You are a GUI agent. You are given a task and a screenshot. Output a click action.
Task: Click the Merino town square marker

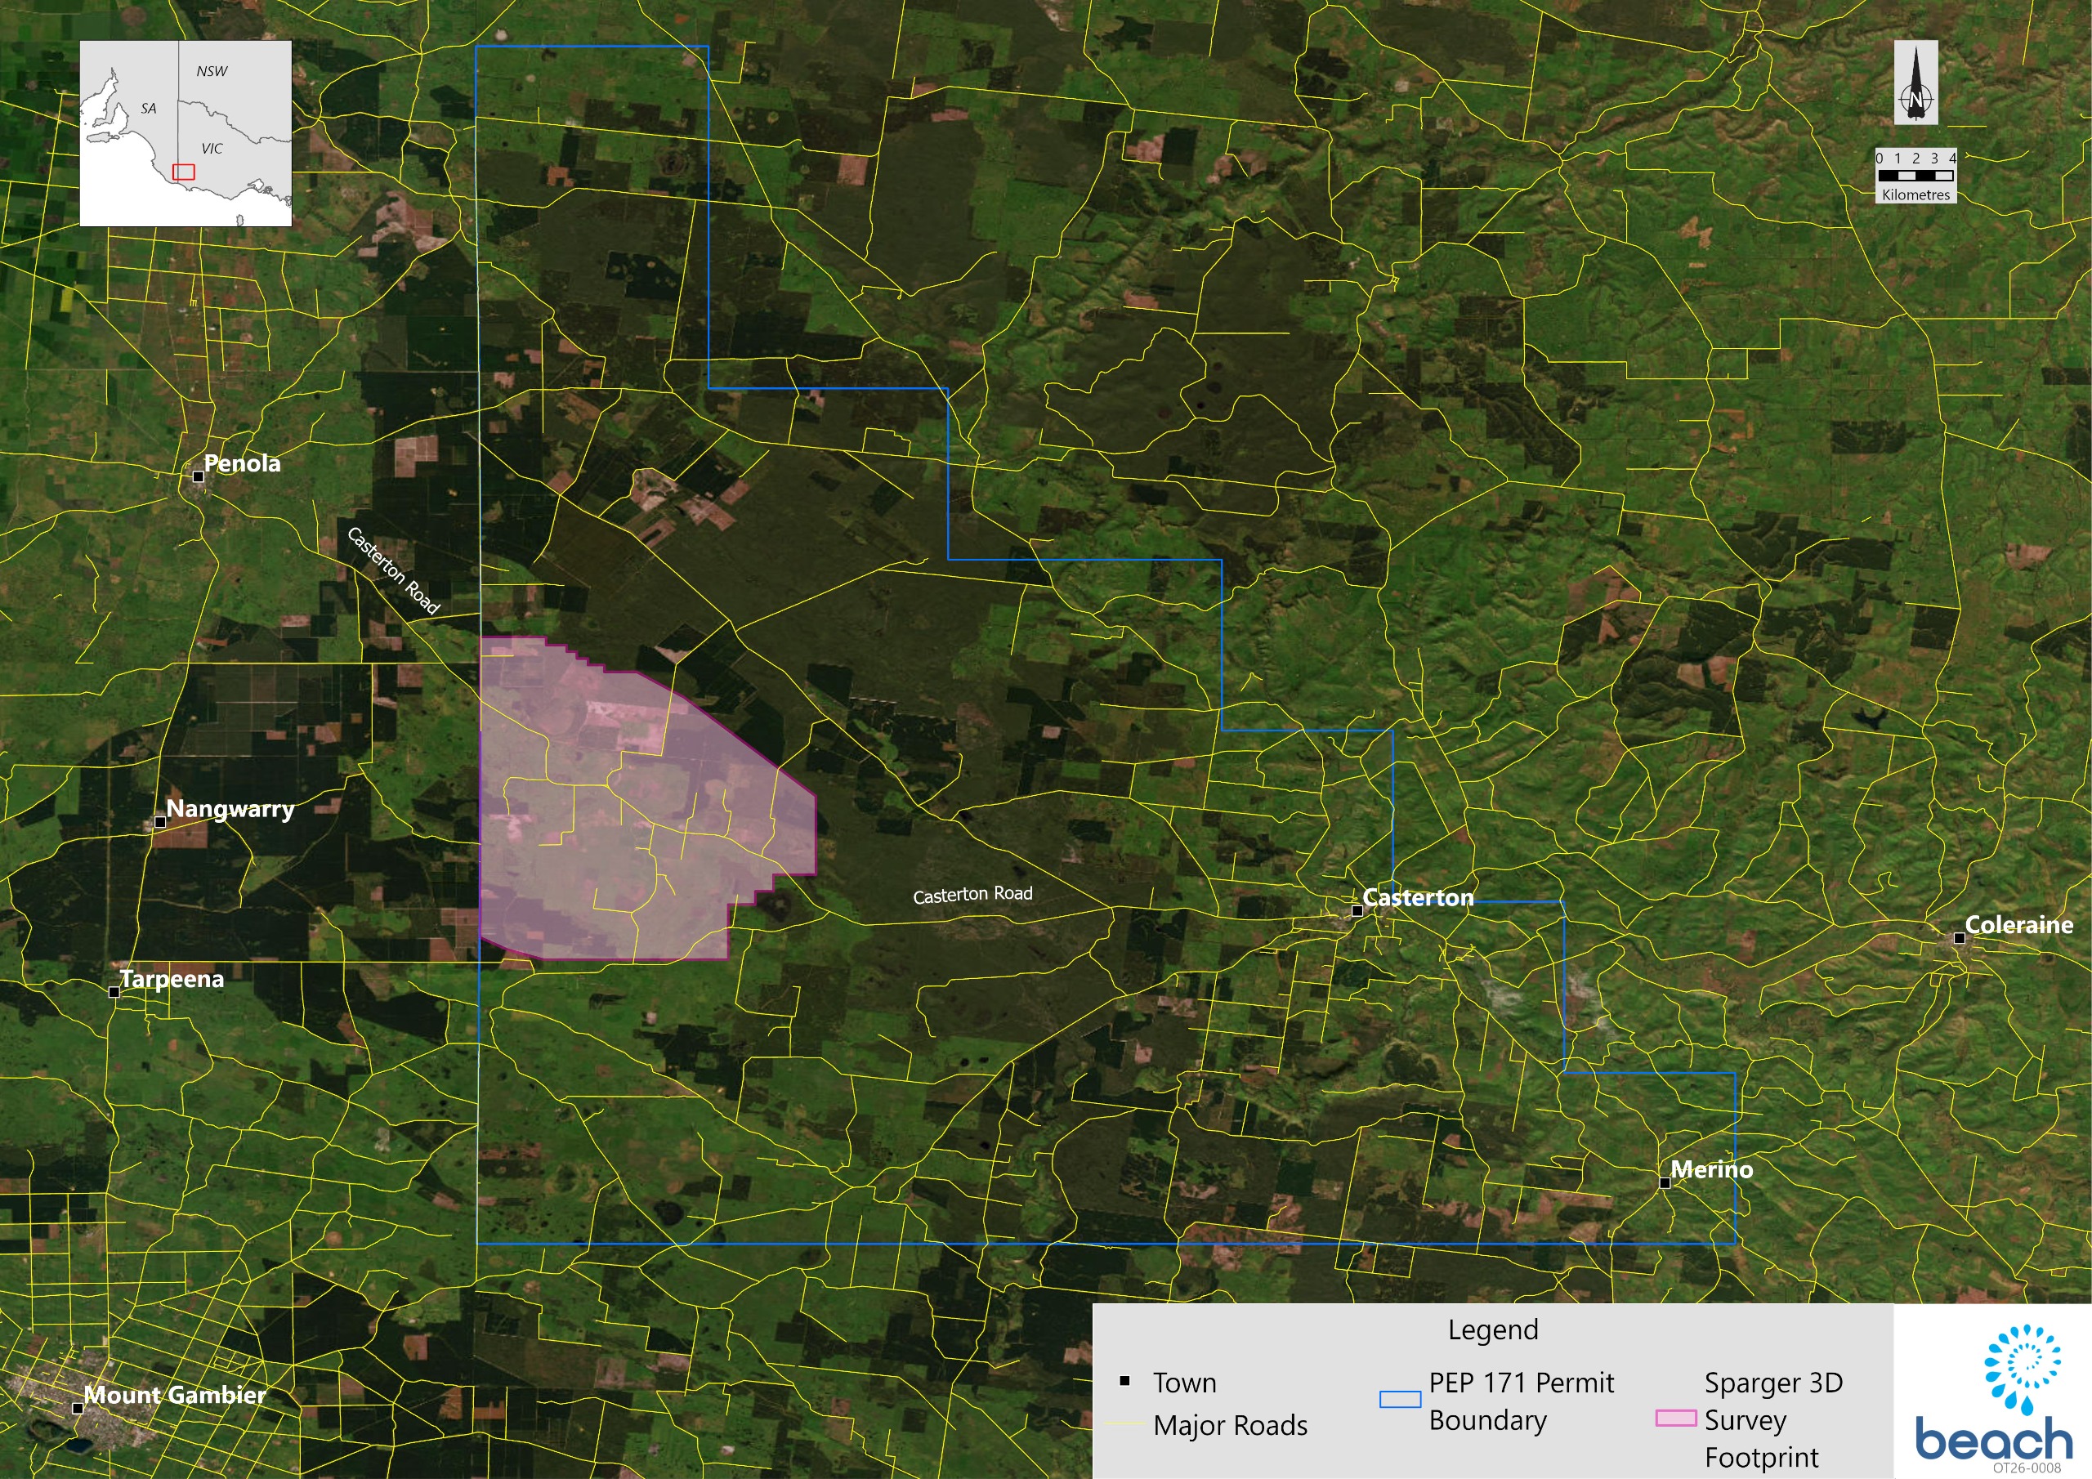(1665, 1183)
